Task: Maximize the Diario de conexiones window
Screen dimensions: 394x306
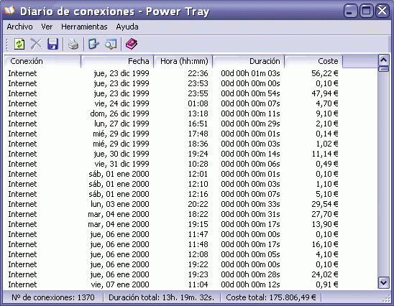Action: [x=366, y=11]
